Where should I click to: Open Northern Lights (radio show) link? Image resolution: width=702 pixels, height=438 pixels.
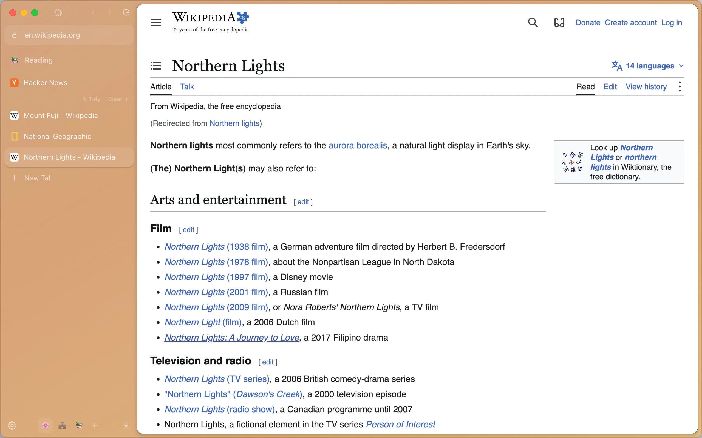[220, 409]
